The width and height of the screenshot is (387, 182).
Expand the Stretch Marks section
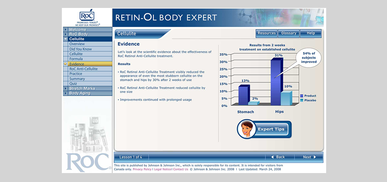click(66, 89)
